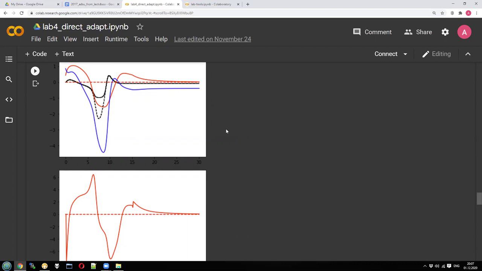
Task: Click the Colab logo
Action: coord(15,31)
